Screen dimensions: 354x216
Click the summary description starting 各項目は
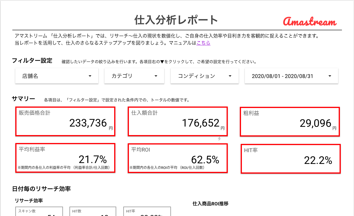(x=117, y=100)
